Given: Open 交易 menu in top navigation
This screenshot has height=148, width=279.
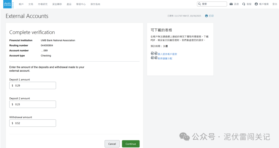Looking at the screenshot, I should tap(31, 4).
